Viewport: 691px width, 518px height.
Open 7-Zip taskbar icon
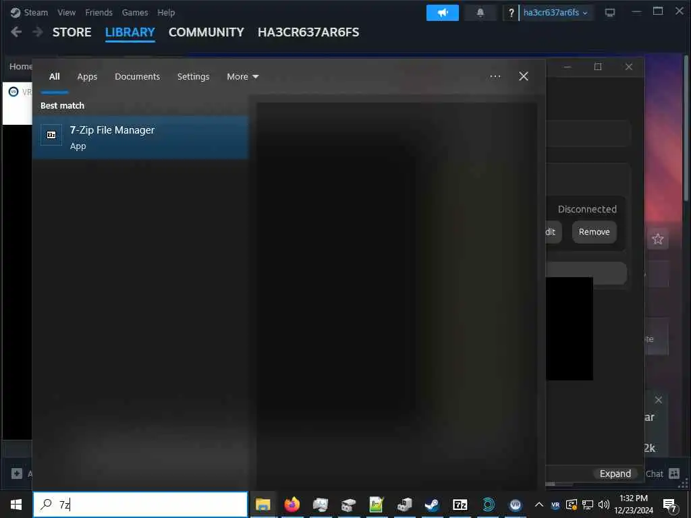pyautogui.click(x=460, y=505)
